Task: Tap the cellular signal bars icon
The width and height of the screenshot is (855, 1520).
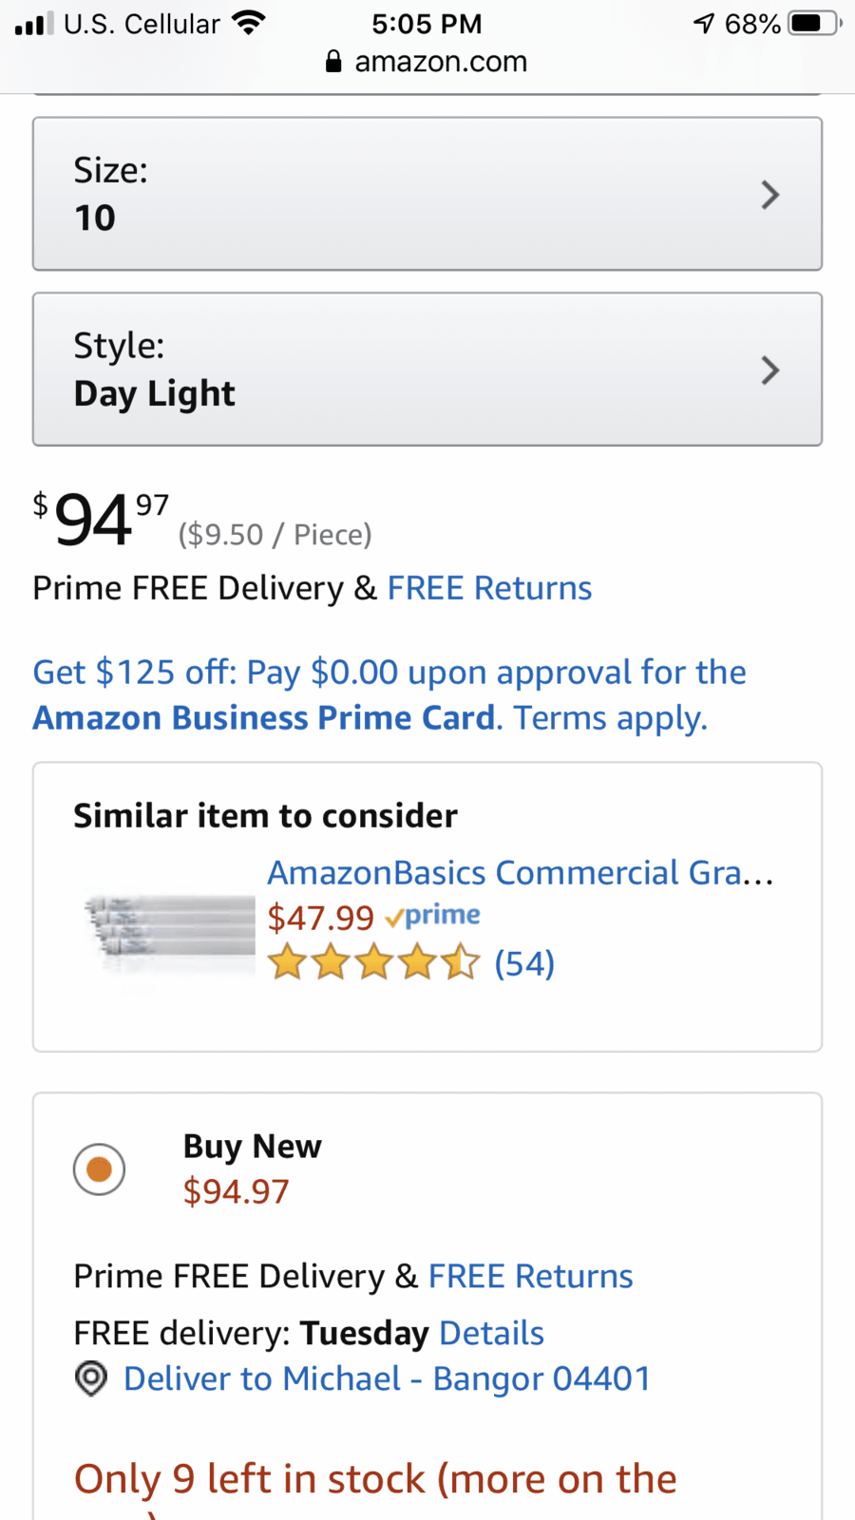Action: tap(34, 23)
